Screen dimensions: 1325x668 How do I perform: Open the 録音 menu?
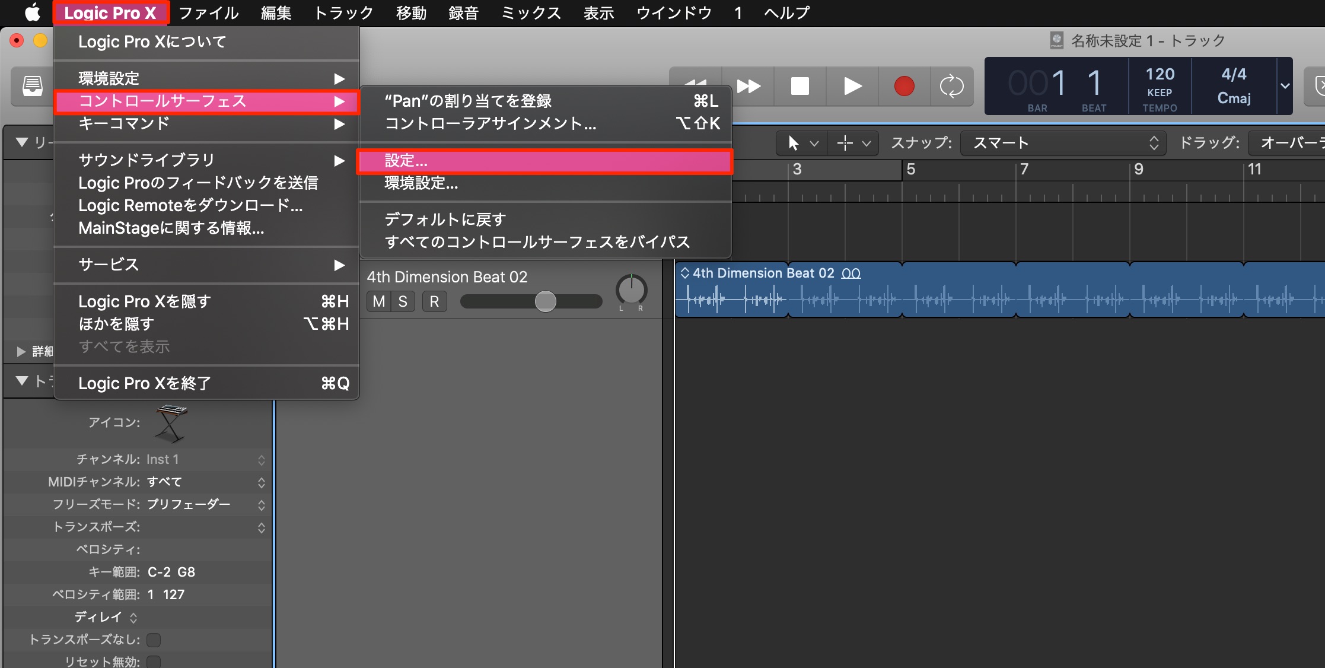click(464, 12)
